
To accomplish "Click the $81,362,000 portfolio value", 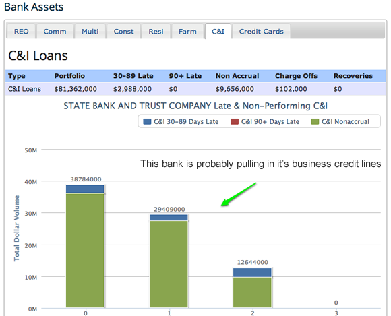I will coord(76,89).
